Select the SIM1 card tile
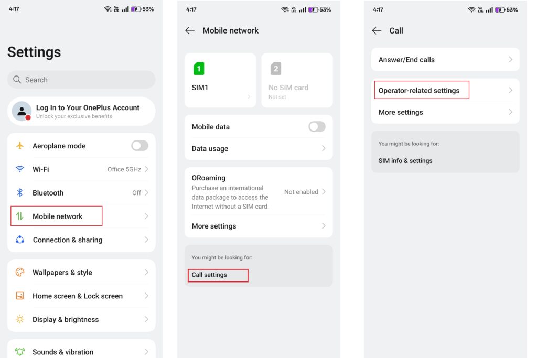This screenshot has width=537, height=358. coord(220,80)
